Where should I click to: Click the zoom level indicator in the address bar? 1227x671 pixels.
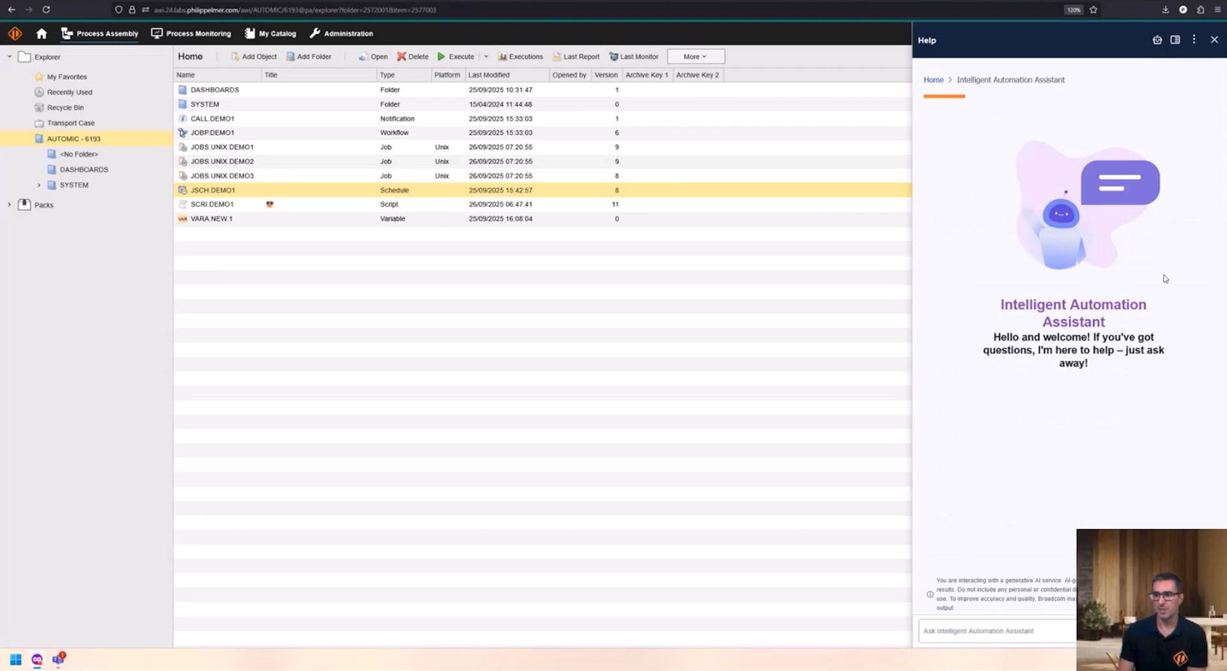[1072, 10]
